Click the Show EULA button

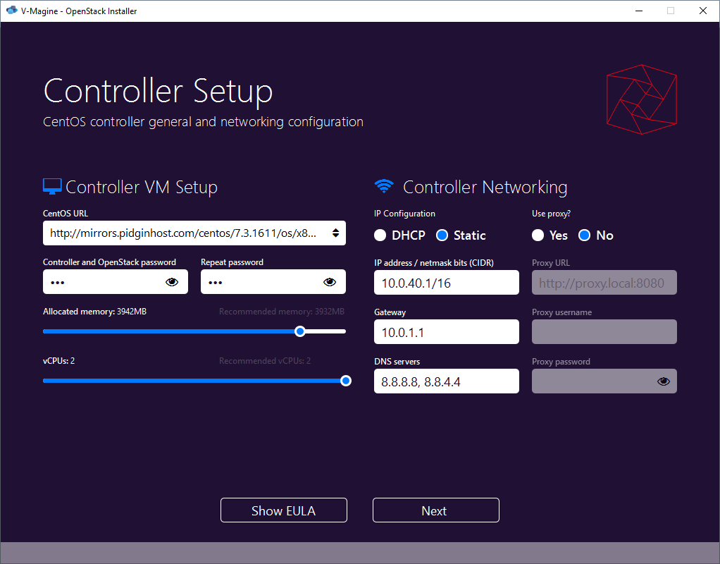point(283,510)
